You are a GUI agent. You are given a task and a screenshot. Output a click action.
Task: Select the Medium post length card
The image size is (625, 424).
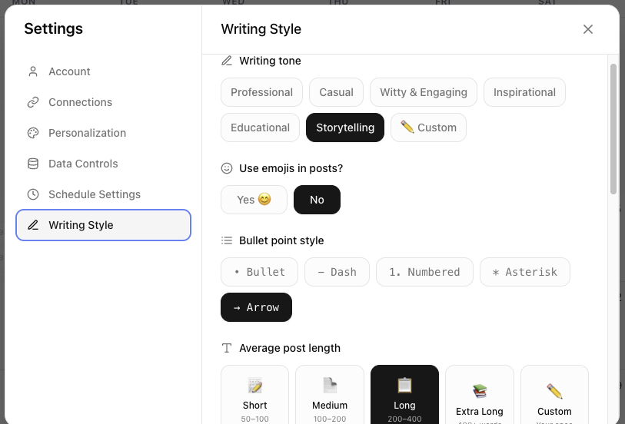pos(329,394)
